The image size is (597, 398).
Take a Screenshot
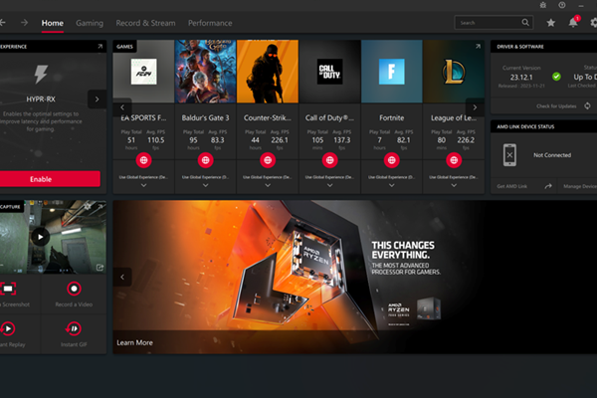pos(8,290)
